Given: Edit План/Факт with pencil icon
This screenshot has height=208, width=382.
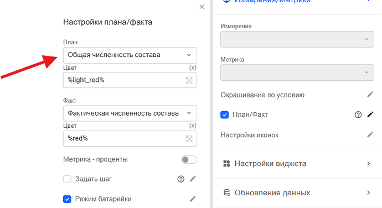Looking at the screenshot, I should 370,115.
